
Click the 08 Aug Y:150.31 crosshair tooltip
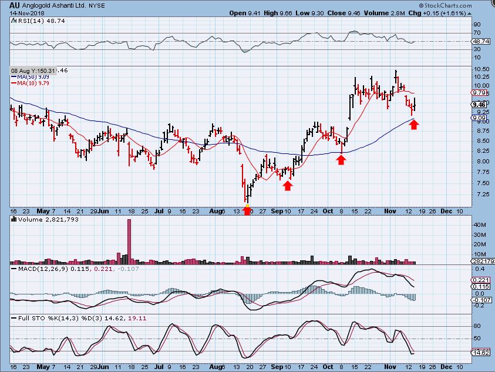(x=33, y=71)
